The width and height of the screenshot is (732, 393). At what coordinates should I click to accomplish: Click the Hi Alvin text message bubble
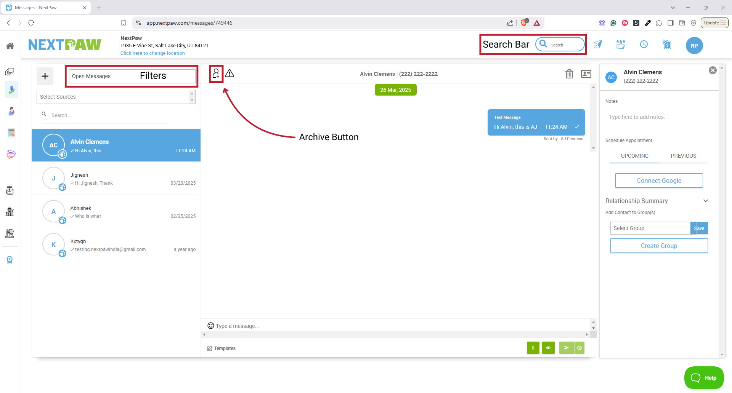tap(536, 122)
